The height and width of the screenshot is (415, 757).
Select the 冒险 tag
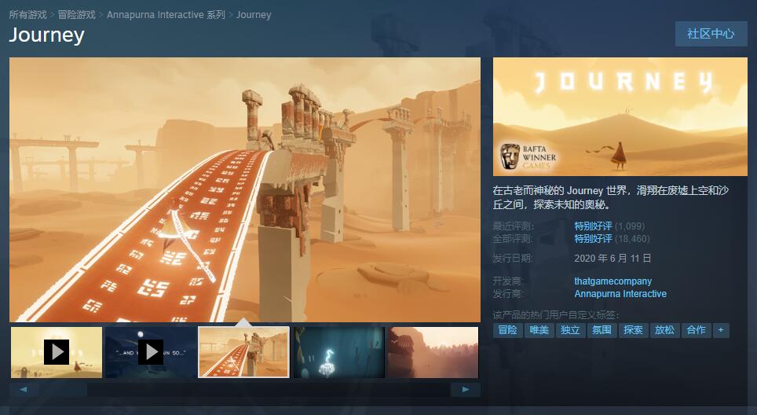pos(507,330)
